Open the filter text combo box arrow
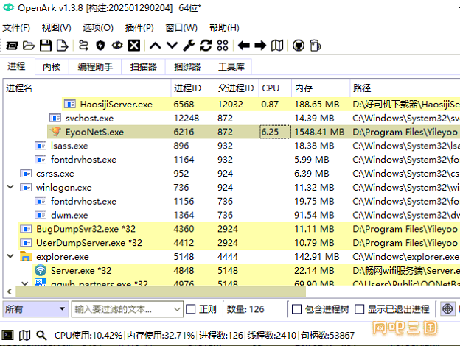The image size is (460, 346). coord(177,309)
